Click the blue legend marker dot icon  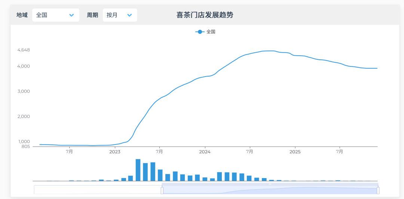click(200, 32)
